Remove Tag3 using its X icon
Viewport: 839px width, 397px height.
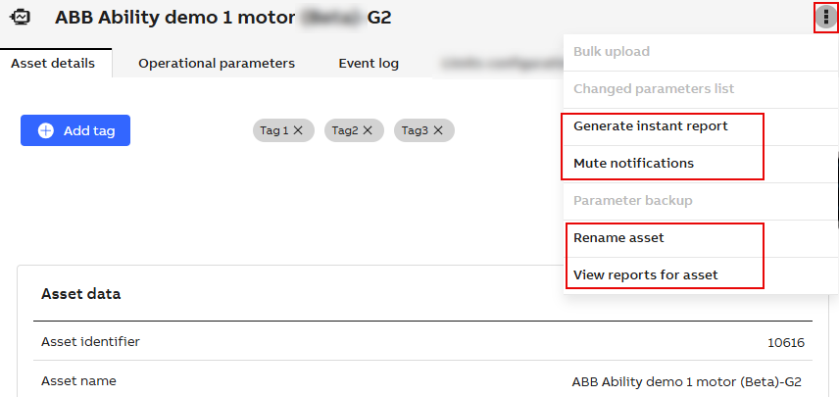(x=438, y=130)
